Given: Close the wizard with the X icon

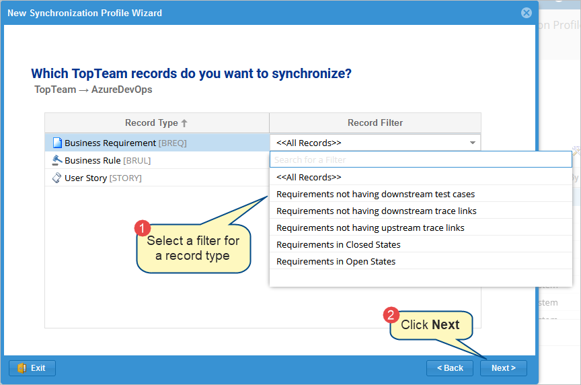Looking at the screenshot, I should pos(527,13).
